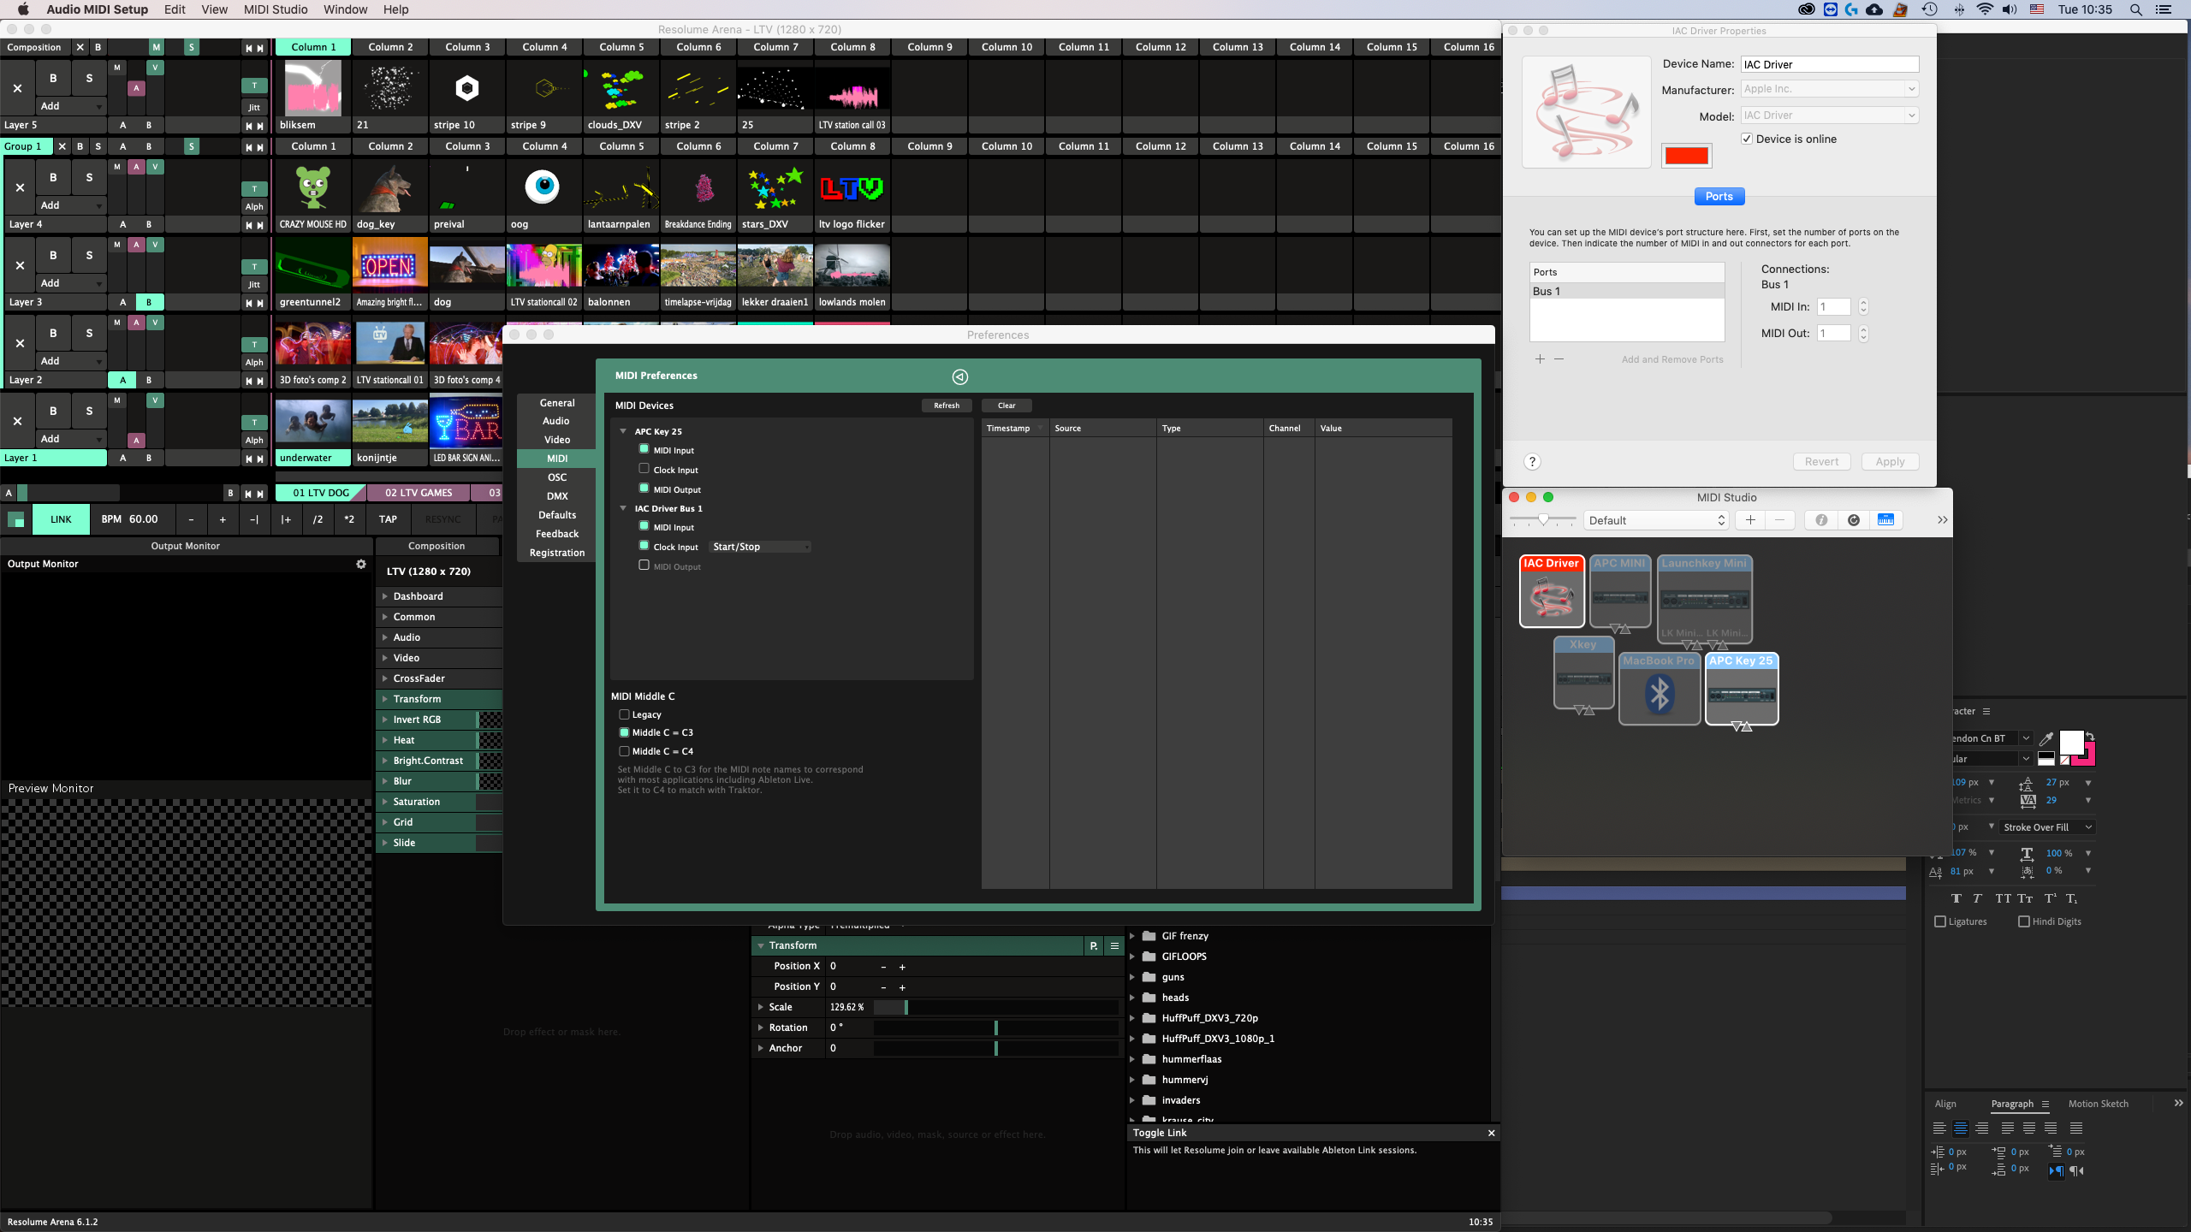Image resolution: width=2191 pixels, height=1232 pixels.
Task: Enable MIDI Output for IAC Driver Bus 1
Action: point(644,566)
